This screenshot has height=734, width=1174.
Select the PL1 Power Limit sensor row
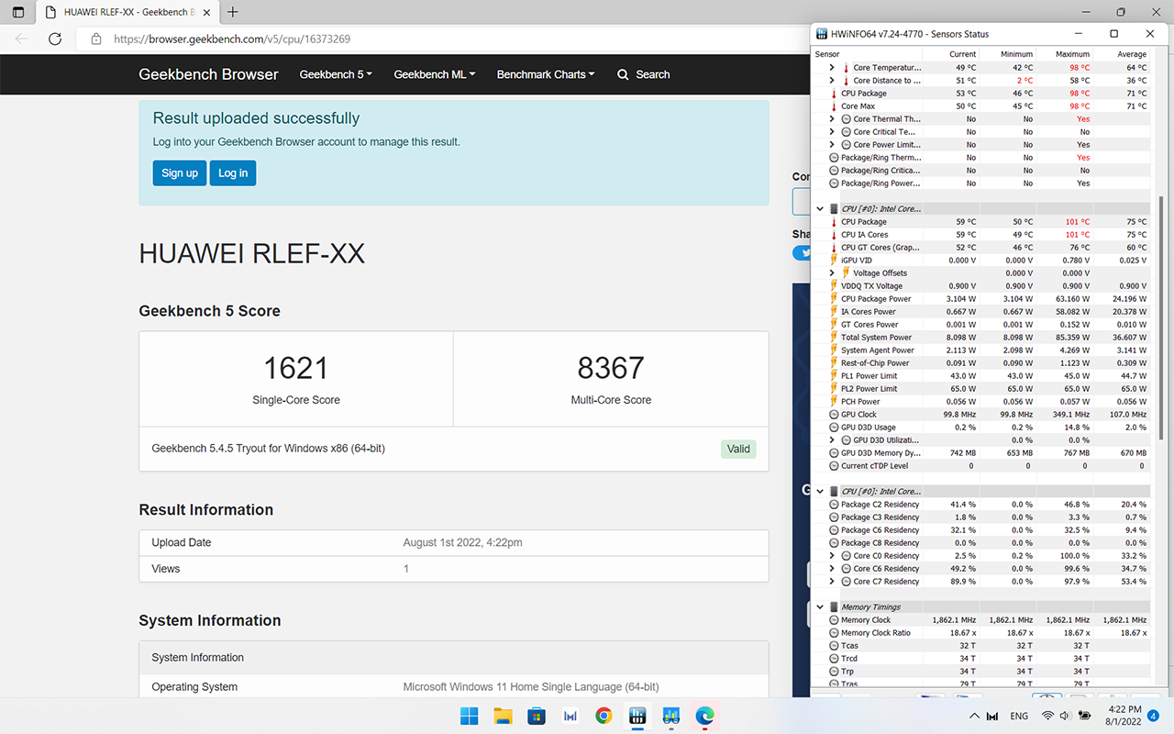tap(981, 376)
